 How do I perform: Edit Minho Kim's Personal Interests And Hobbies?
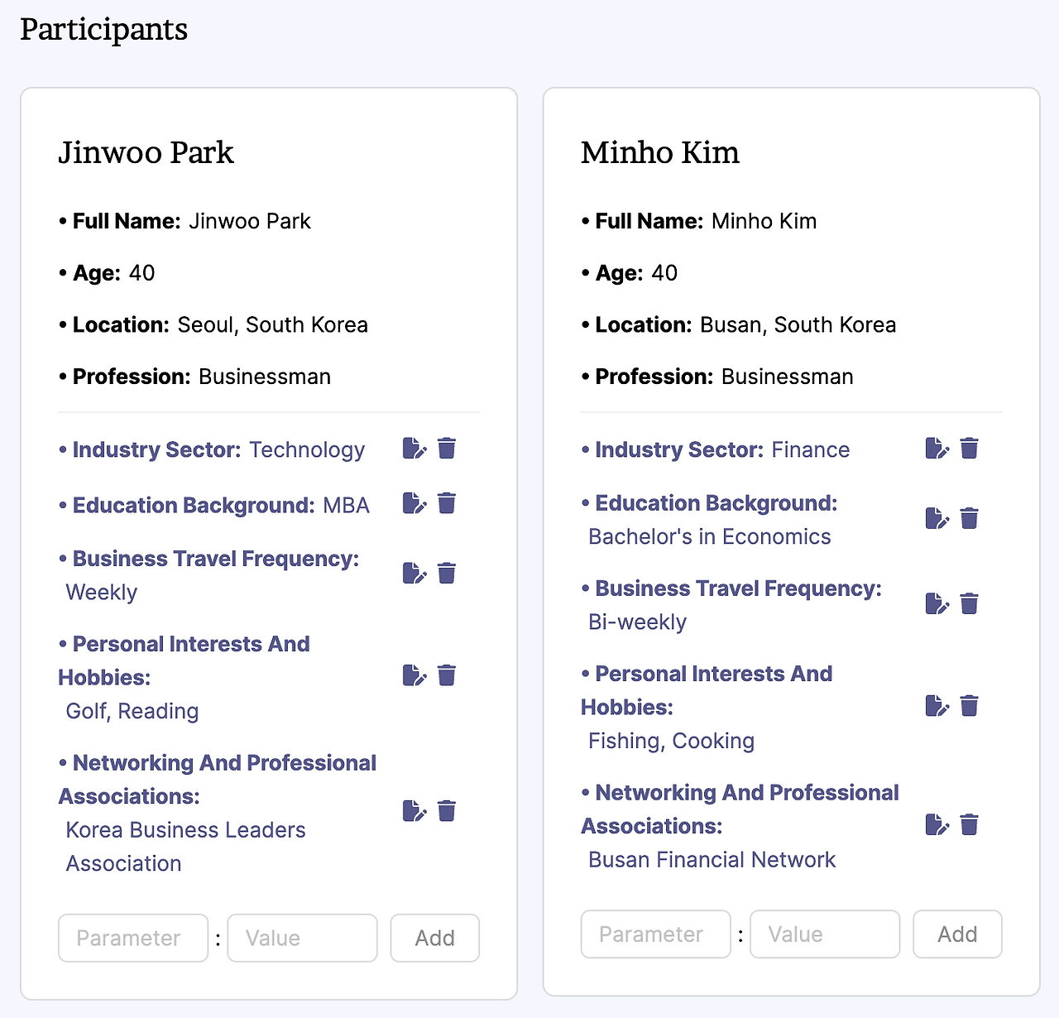(x=937, y=706)
